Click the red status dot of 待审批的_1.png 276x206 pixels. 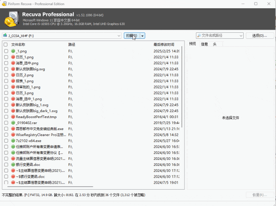coord(13,87)
